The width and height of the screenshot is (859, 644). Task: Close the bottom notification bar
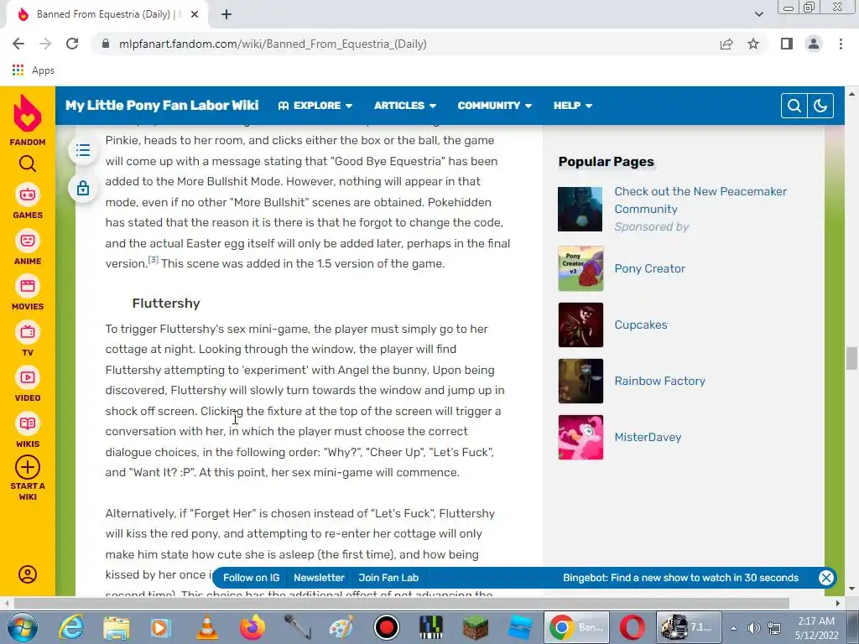(826, 578)
